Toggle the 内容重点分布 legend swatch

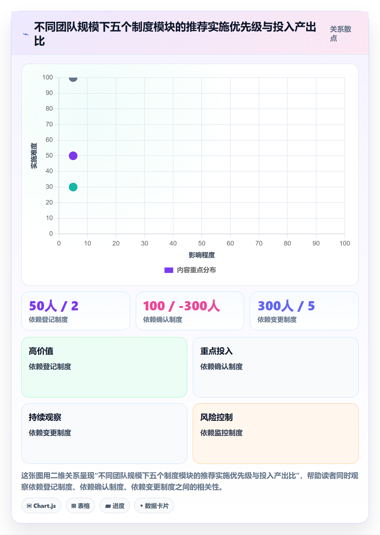[x=169, y=270]
